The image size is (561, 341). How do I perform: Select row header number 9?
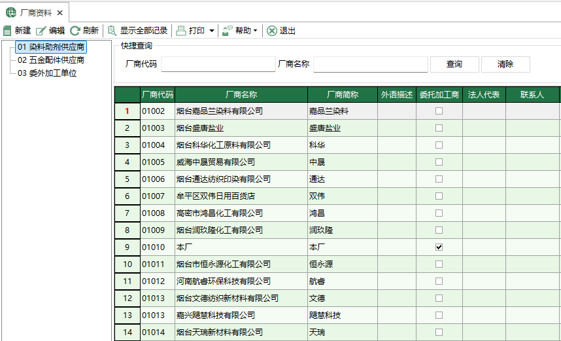tap(127, 247)
